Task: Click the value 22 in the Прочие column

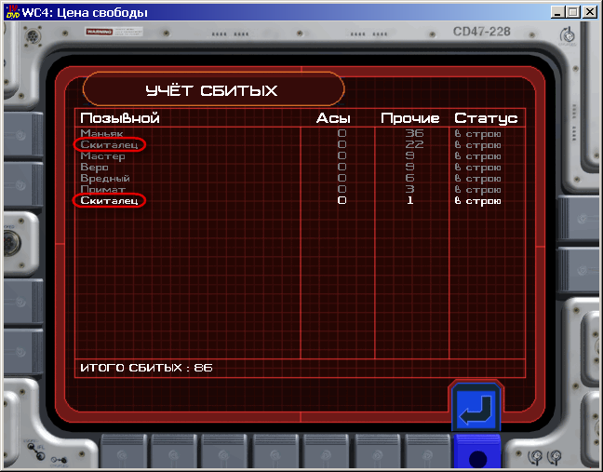Action: tap(414, 144)
